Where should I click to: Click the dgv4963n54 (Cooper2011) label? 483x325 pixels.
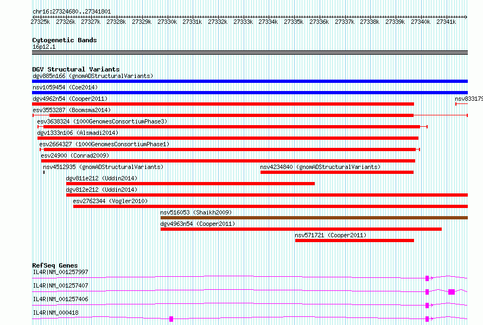(x=198, y=224)
